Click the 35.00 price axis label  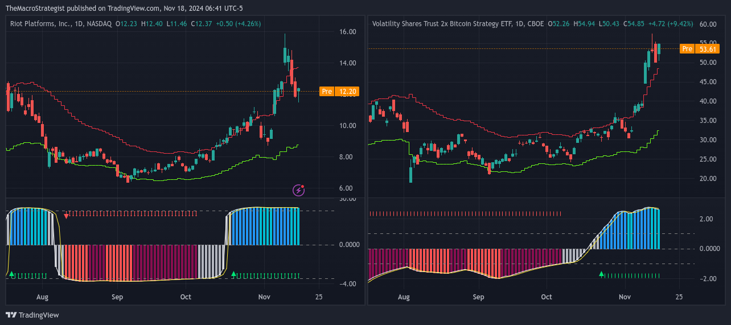tap(708, 121)
